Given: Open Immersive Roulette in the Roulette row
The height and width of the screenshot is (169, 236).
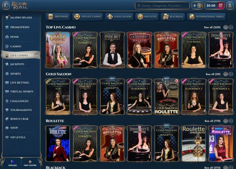Looking at the screenshot, I should click(x=139, y=144).
